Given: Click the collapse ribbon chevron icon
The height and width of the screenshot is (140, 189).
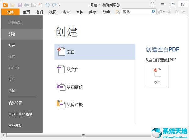Looking at the screenshot, I should [184, 12].
